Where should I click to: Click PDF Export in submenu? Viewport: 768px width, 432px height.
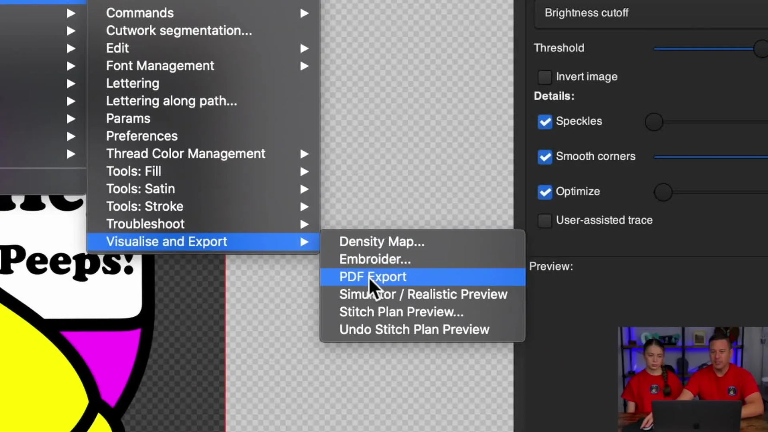(422, 277)
